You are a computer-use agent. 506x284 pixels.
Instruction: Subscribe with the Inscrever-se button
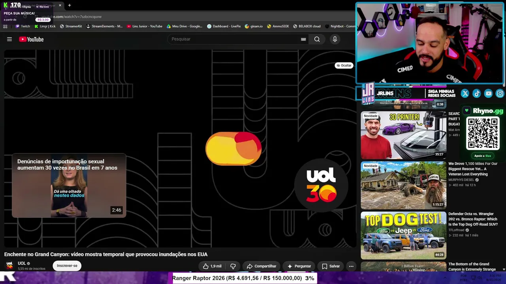(67, 266)
